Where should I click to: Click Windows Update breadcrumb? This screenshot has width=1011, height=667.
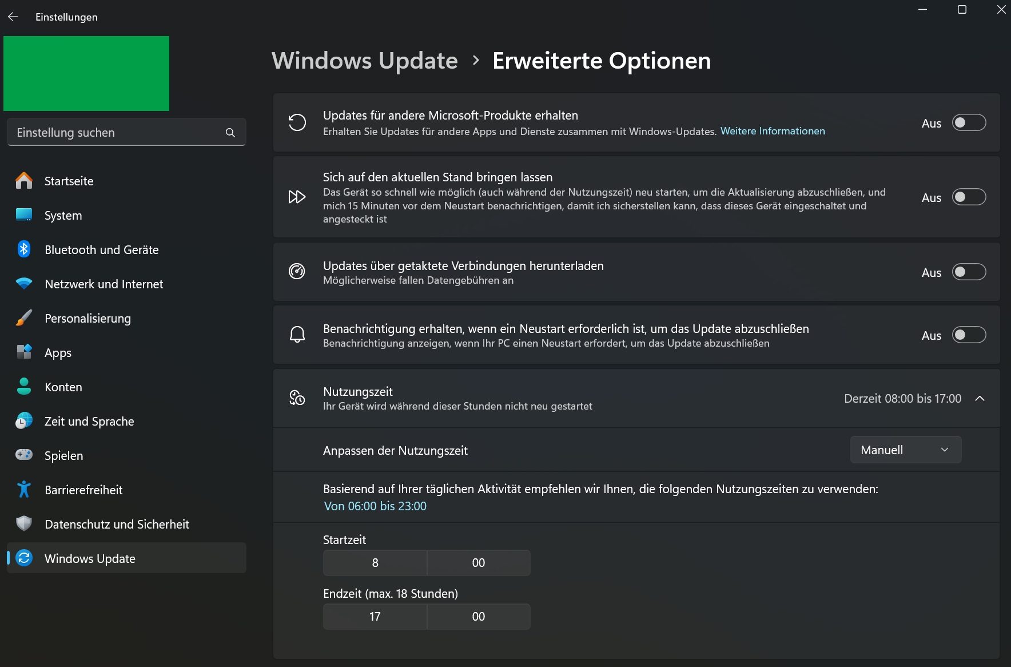[365, 61]
